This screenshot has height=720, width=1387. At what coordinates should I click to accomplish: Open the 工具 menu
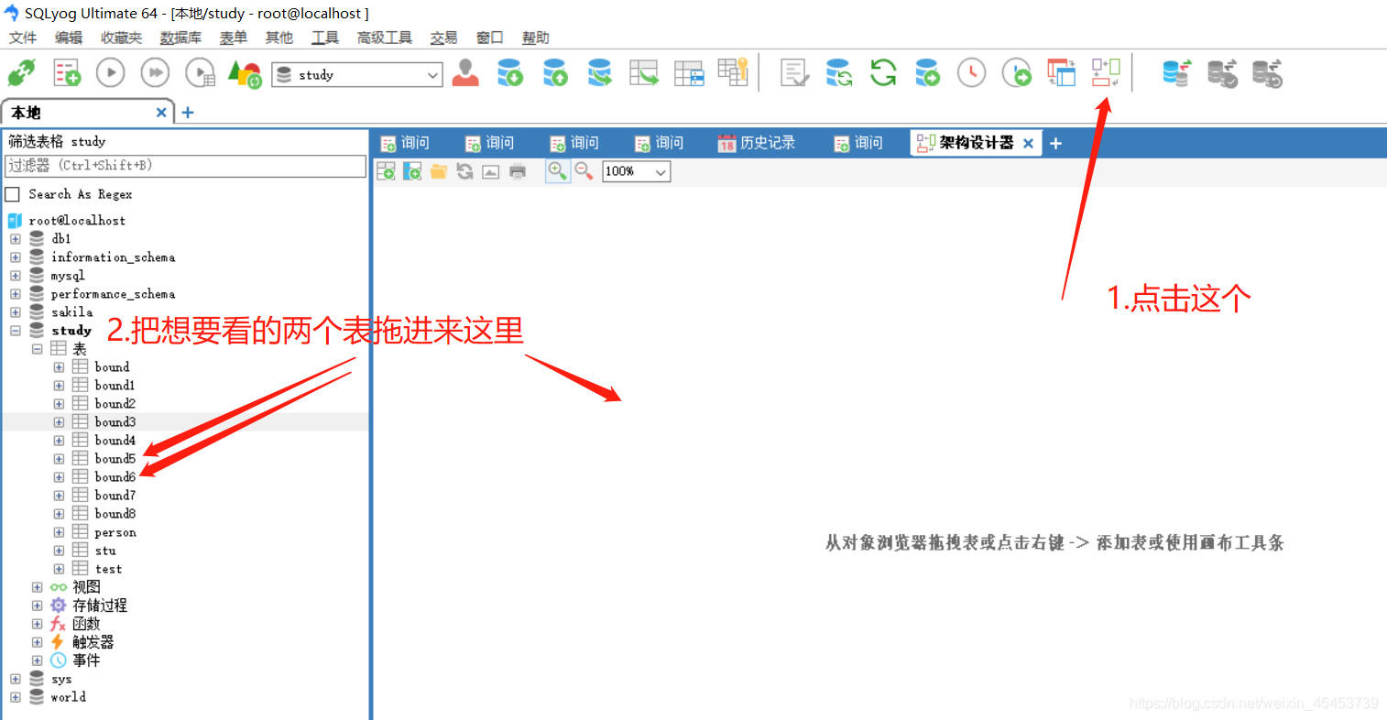pos(324,38)
